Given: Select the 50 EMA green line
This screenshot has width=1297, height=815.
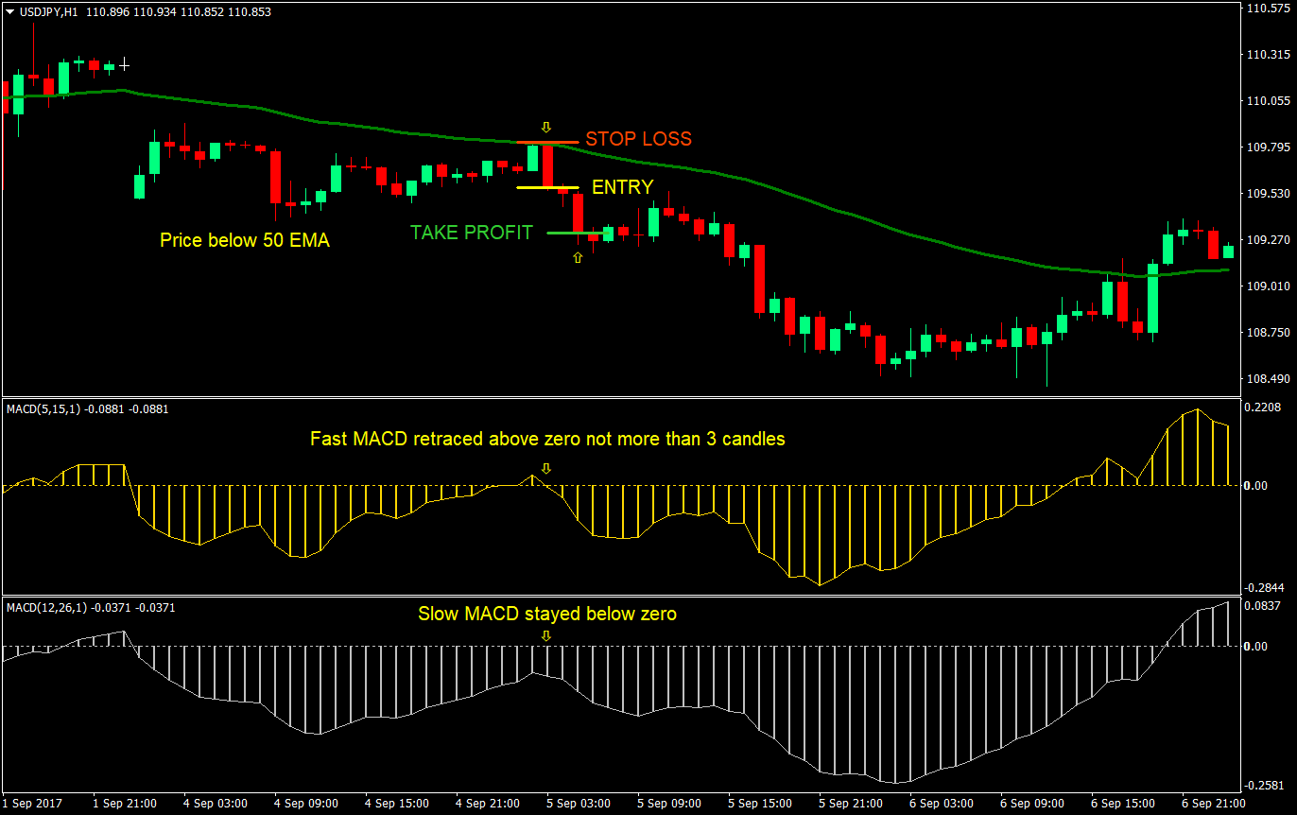Looking at the screenshot, I should [x=378, y=130].
